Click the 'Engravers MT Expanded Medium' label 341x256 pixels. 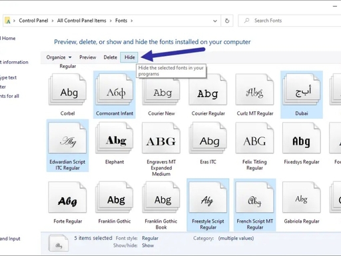[x=161, y=168]
